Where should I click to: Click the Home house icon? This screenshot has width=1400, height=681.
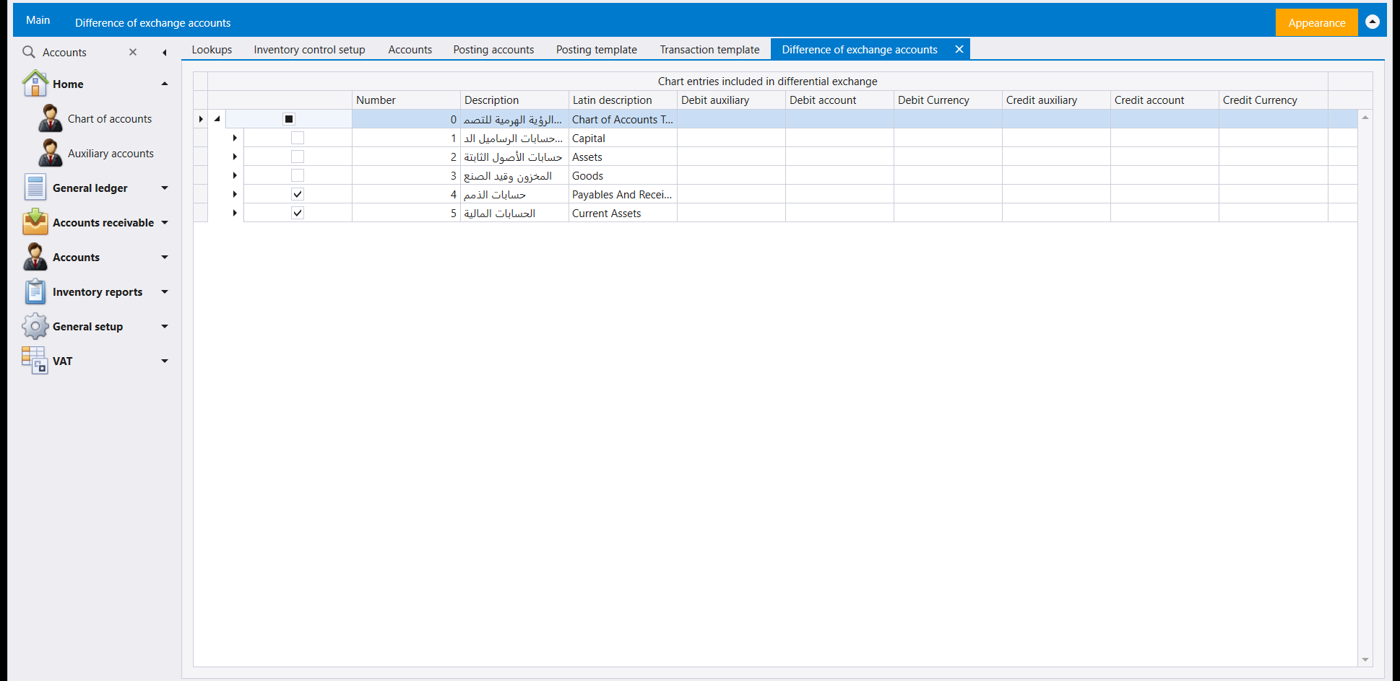pos(35,84)
